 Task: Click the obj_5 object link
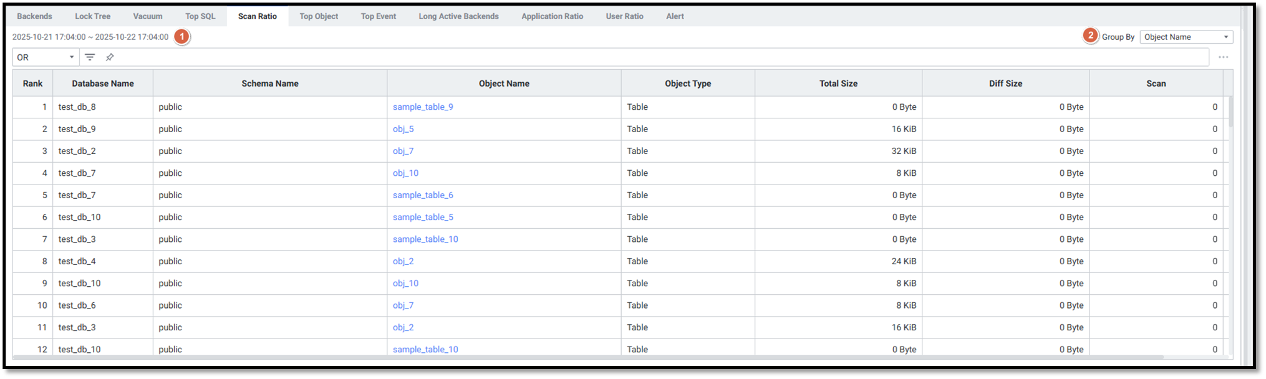[x=403, y=129]
